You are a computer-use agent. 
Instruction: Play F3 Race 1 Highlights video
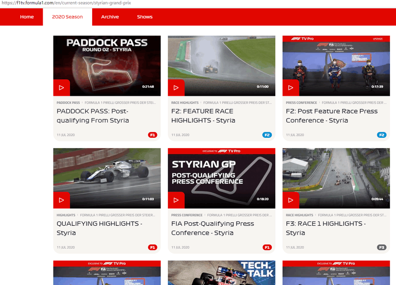click(291, 200)
